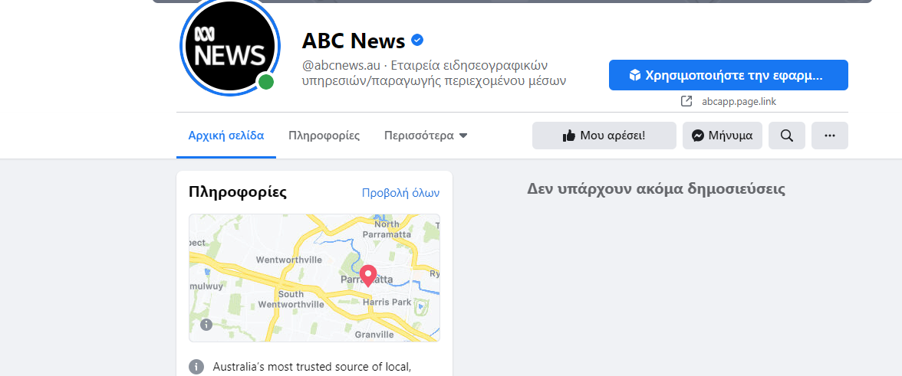Open the abcapp.page.link link
The height and width of the screenshot is (376, 902).
pos(739,101)
